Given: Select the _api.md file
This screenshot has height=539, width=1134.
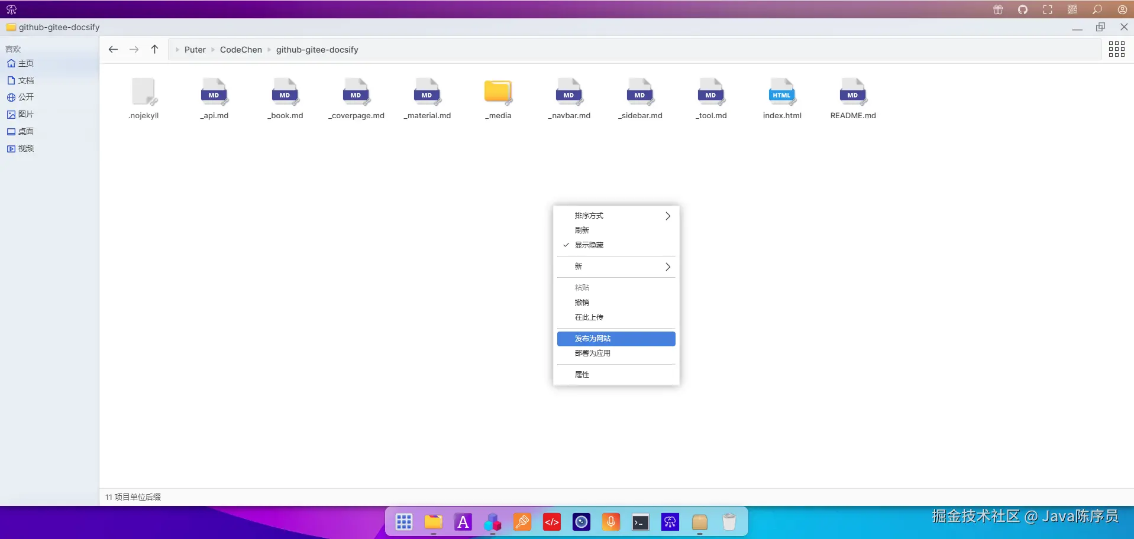Looking at the screenshot, I should coord(214,99).
